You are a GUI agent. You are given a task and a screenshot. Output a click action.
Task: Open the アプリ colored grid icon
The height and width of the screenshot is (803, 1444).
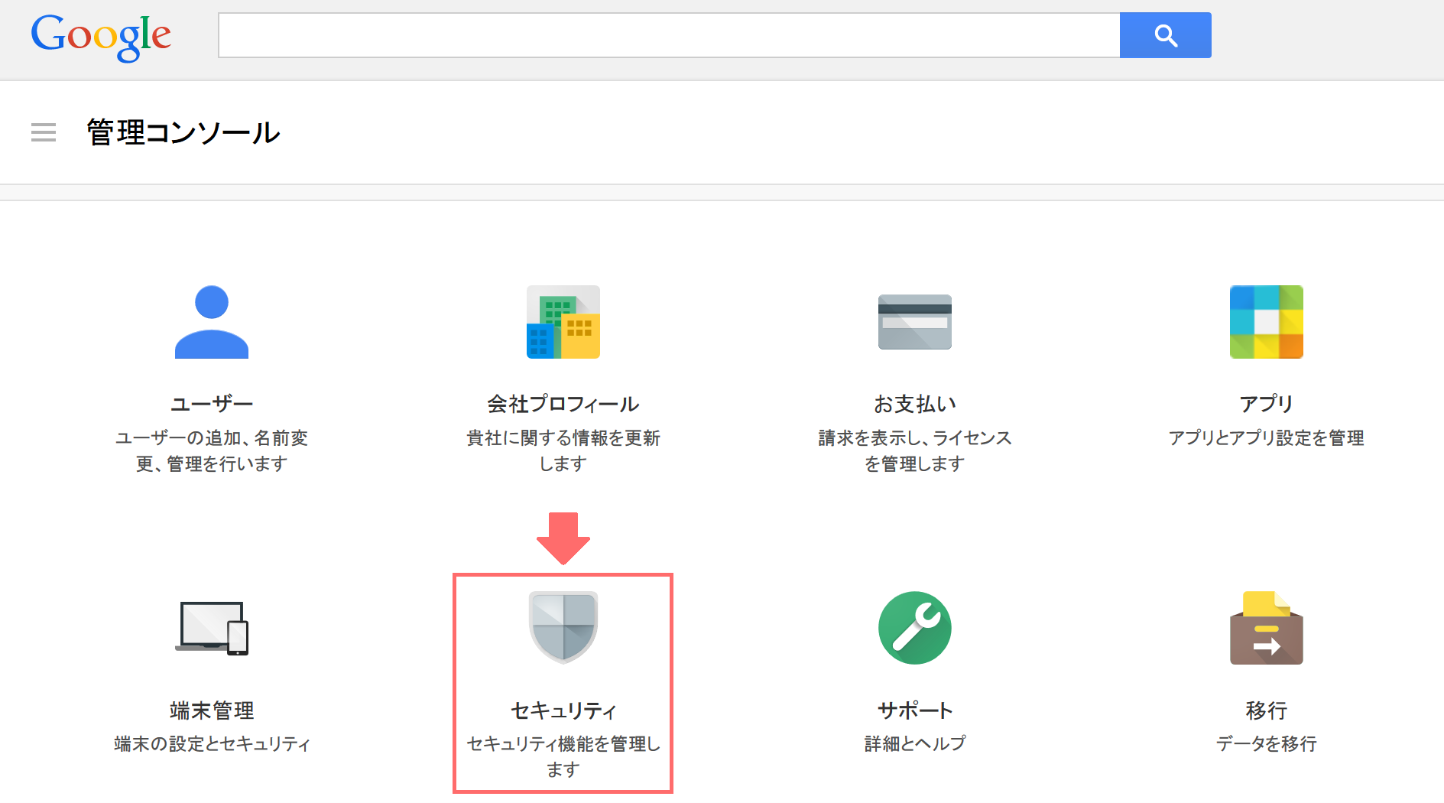click(1266, 322)
